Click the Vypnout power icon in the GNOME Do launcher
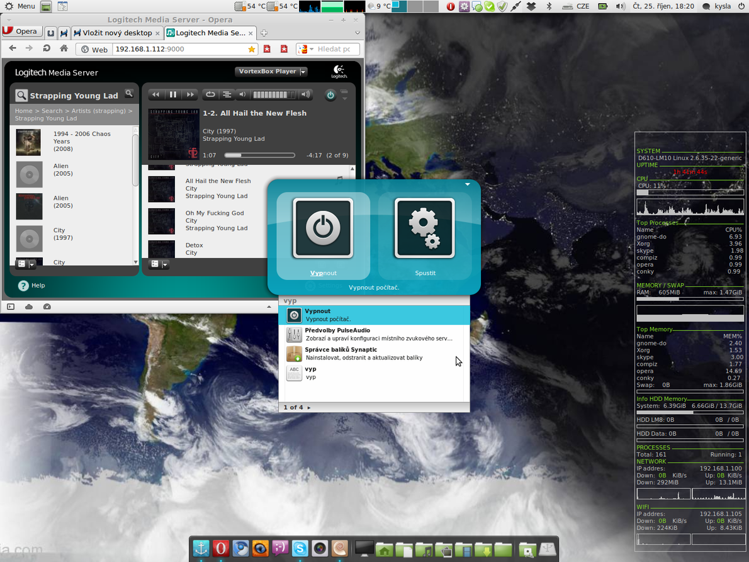Viewport: 749px width, 562px height. pos(323,228)
